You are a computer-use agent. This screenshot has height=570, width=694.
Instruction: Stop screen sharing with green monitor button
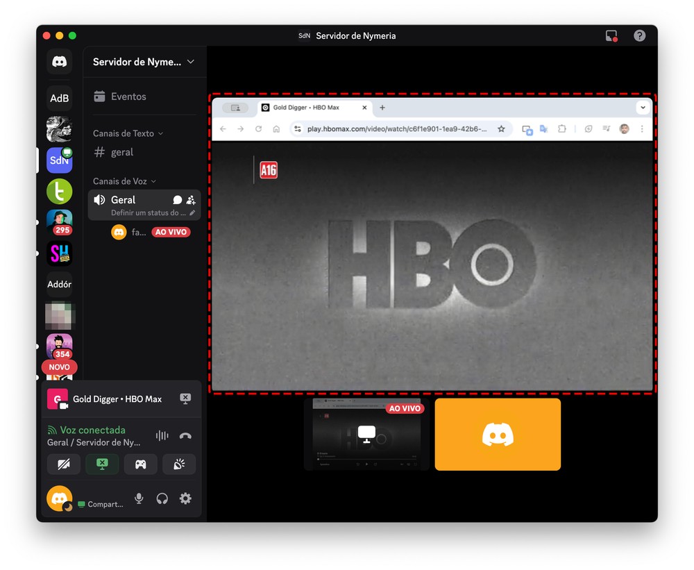[x=102, y=464]
